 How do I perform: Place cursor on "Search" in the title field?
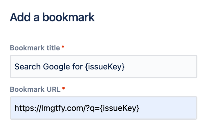(25, 67)
